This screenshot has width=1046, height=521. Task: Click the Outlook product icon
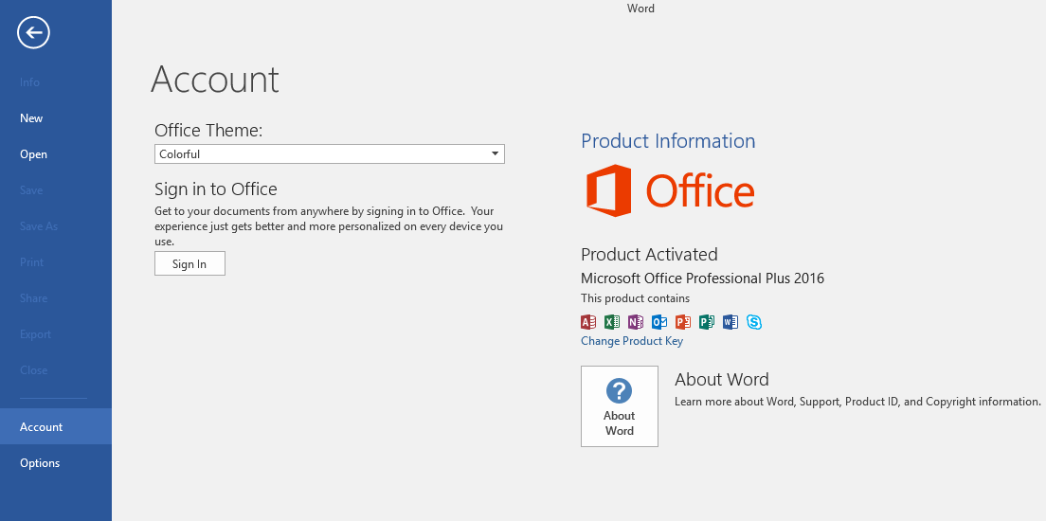point(659,322)
